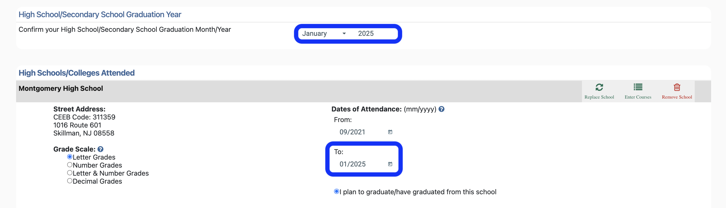The height and width of the screenshot is (208, 726).
Task: Select Number Grades option
Action: point(69,164)
